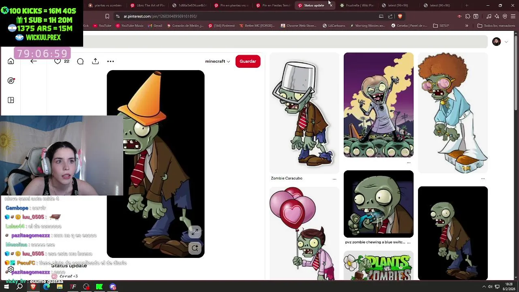The height and width of the screenshot is (292, 519).
Task: Open the Brave Shields lion icon
Action: [400, 16]
